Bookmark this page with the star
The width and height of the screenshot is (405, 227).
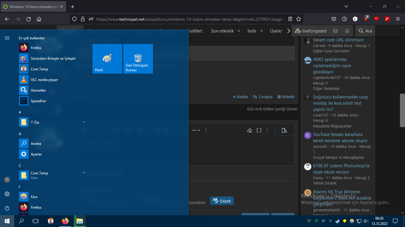(x=299, y=19)
